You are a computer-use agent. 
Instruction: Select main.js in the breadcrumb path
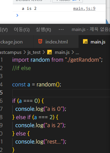[x=62, y=52]
